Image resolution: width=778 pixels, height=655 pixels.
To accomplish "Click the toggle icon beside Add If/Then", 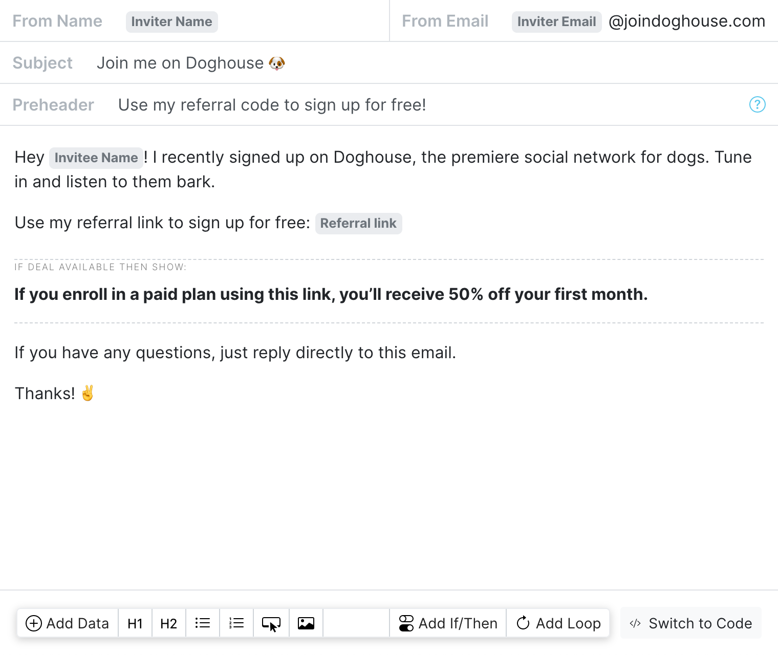I will coord(405,623).
